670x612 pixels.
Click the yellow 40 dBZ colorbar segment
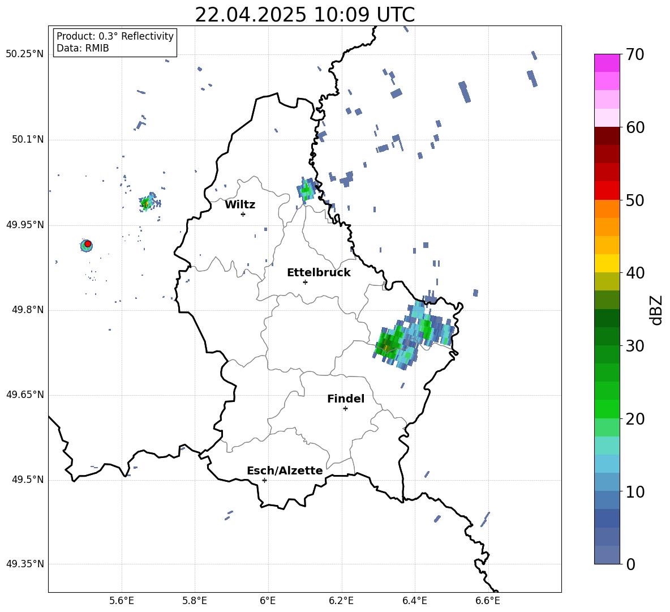[x=607, y=263]
